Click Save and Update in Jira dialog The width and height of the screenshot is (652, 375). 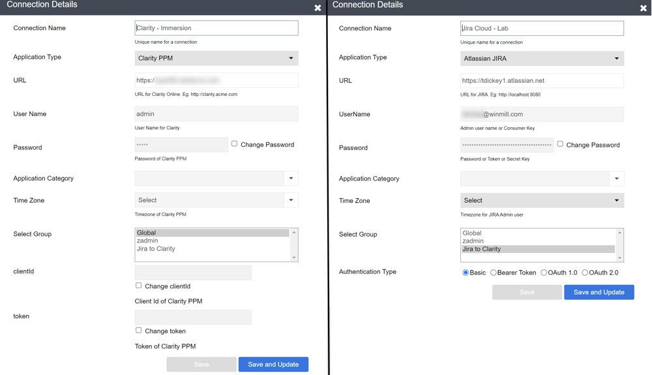point(599,292)
